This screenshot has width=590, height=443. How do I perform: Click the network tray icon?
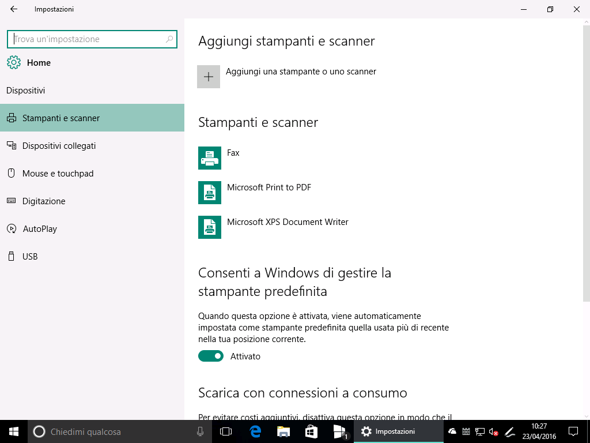tap(480, 431)
